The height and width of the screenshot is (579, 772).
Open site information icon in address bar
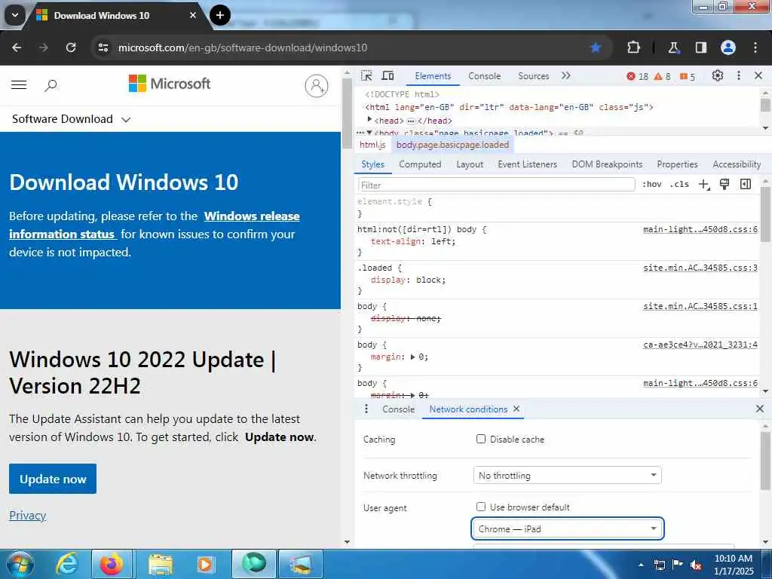(x=103, y=47)
